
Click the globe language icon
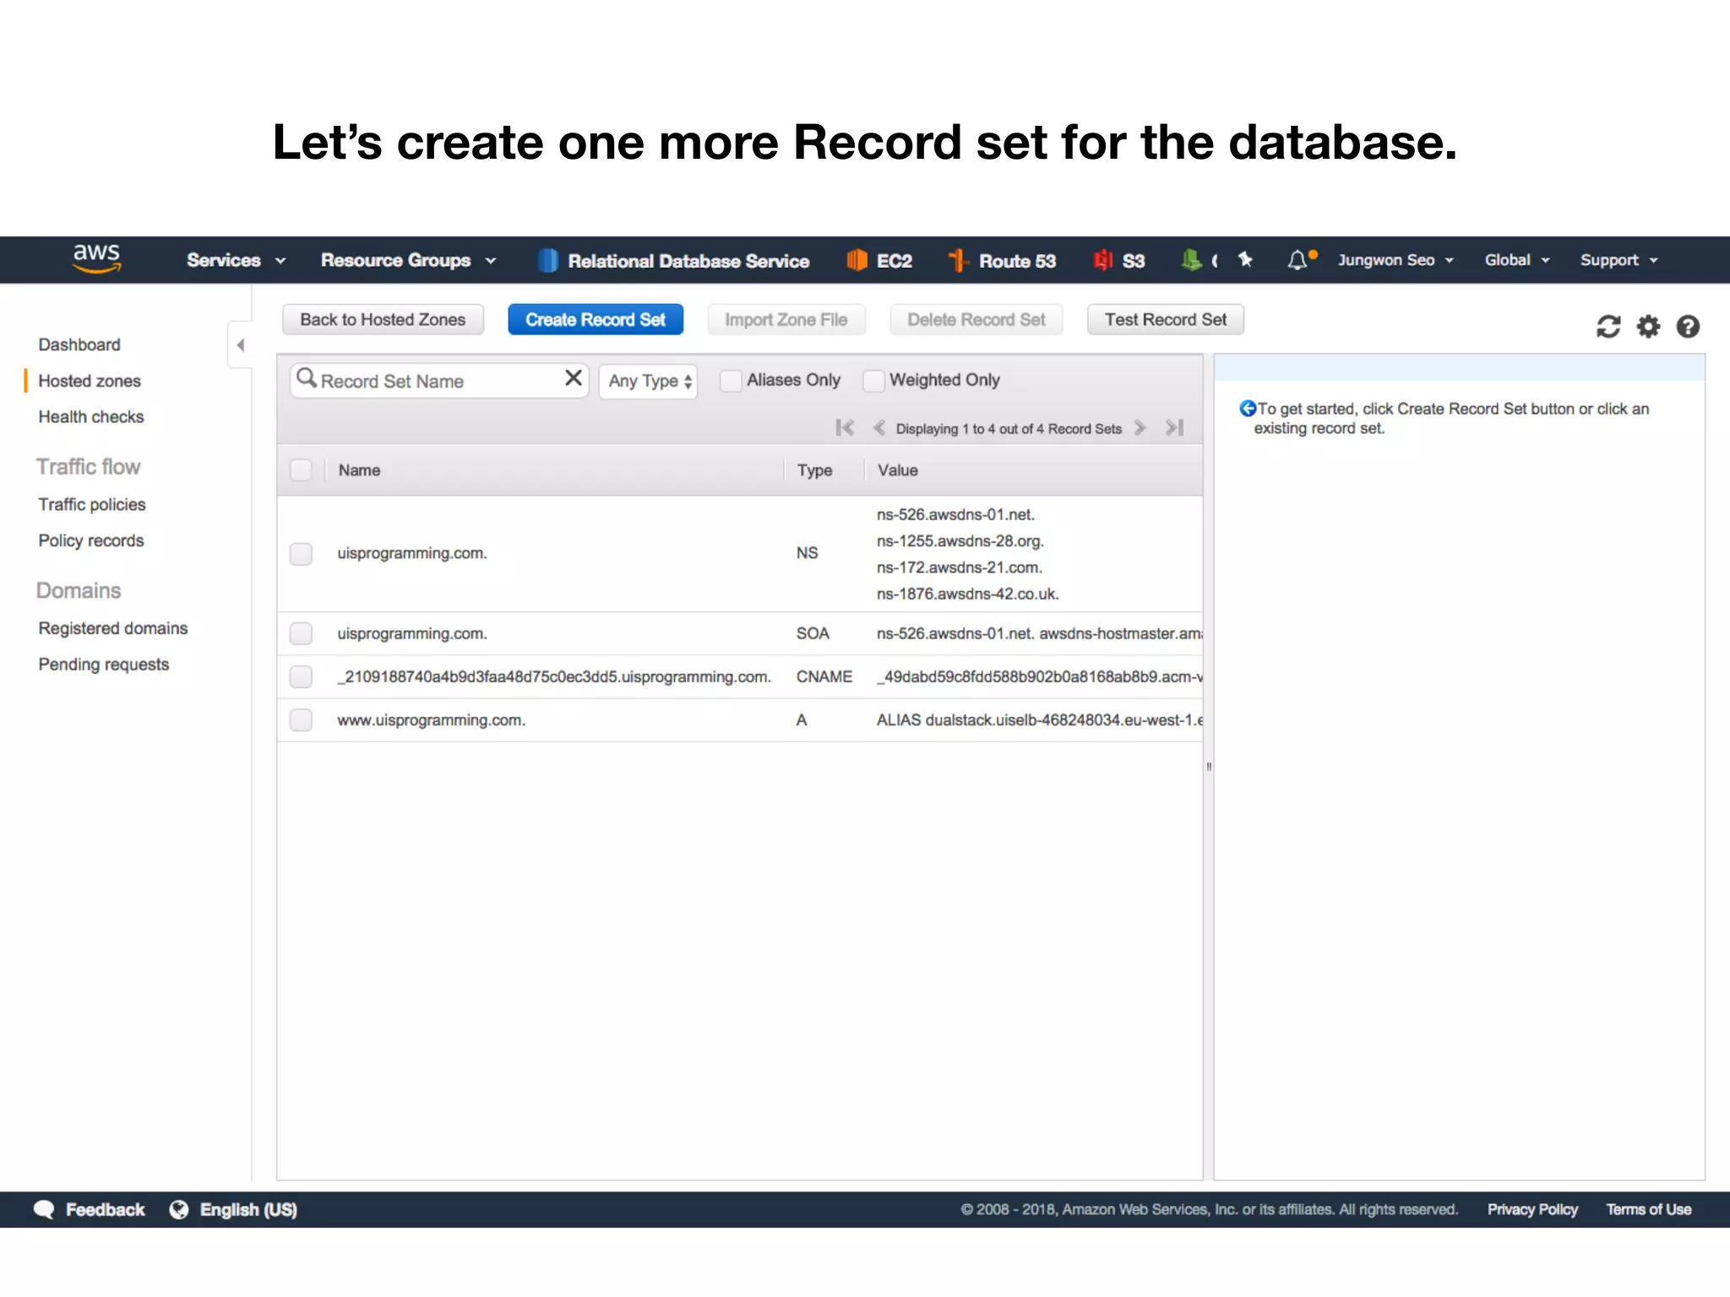179,1209
